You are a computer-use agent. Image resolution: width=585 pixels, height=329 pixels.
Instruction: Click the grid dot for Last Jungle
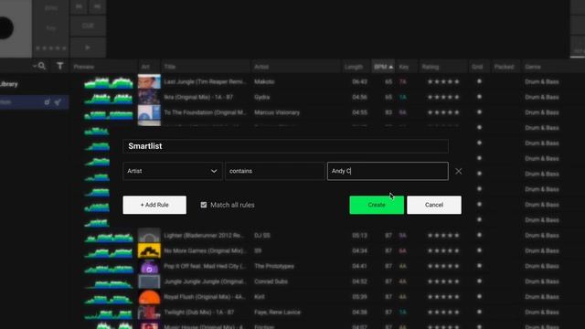coord(479,81)
